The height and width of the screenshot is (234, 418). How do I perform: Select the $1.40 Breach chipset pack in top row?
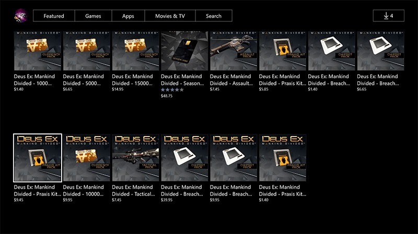coord(332,51)
